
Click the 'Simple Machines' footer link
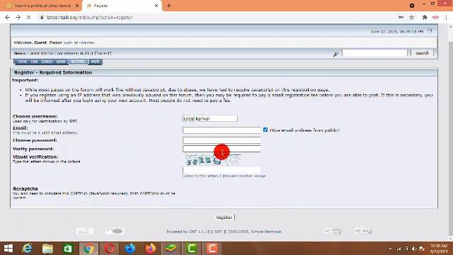266,232
